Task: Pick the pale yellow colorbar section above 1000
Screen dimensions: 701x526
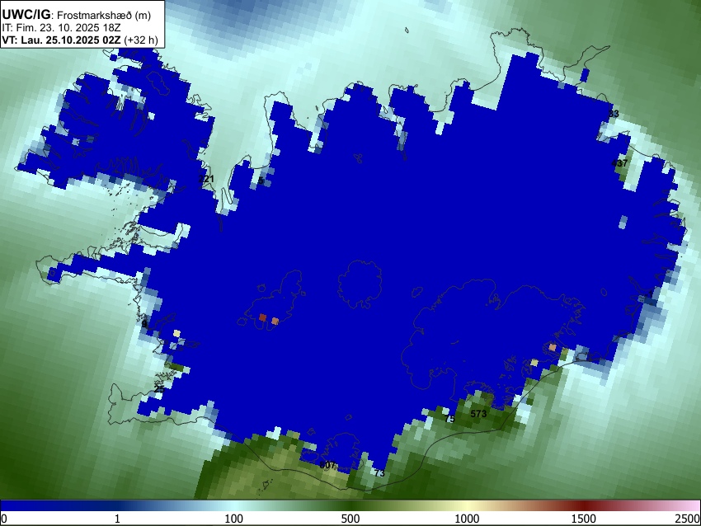Action: pyautogui.click(x=467, y=505)
